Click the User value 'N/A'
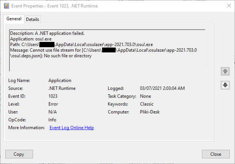Viewport: 235px width, 164px height. point(53,112)
